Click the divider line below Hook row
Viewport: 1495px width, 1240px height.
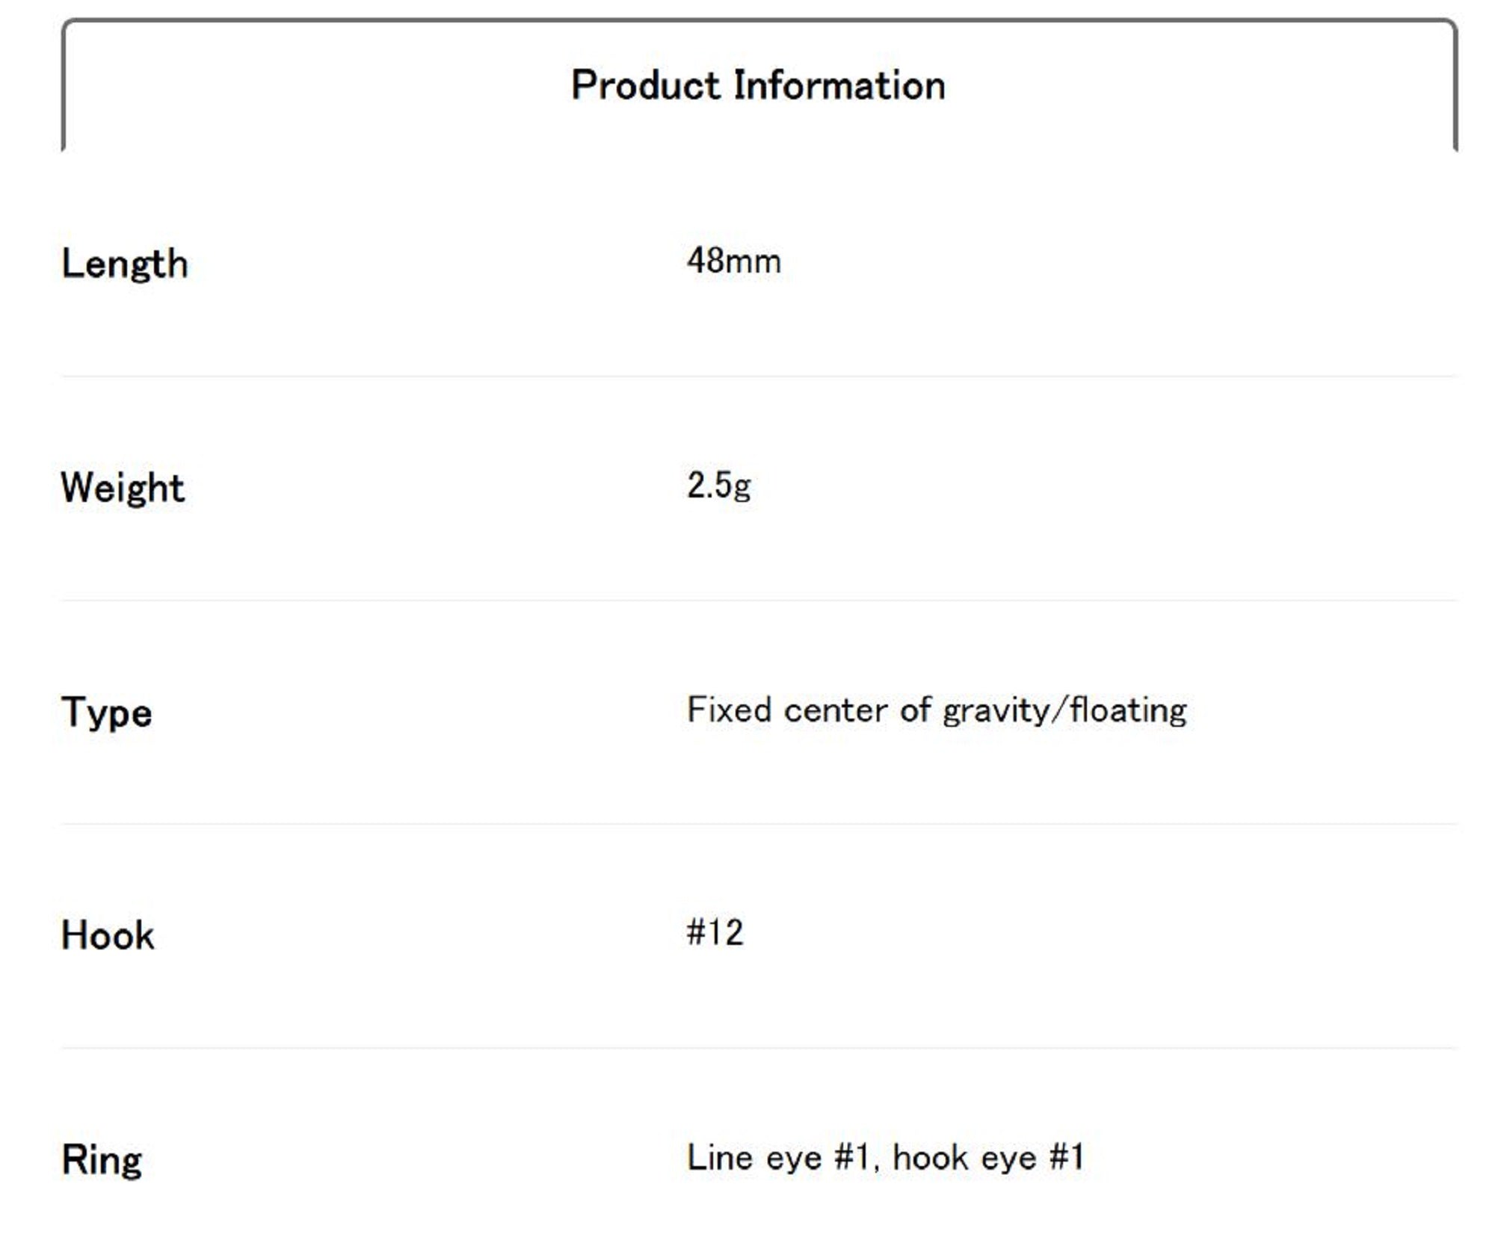click(x=759, y=1047)
